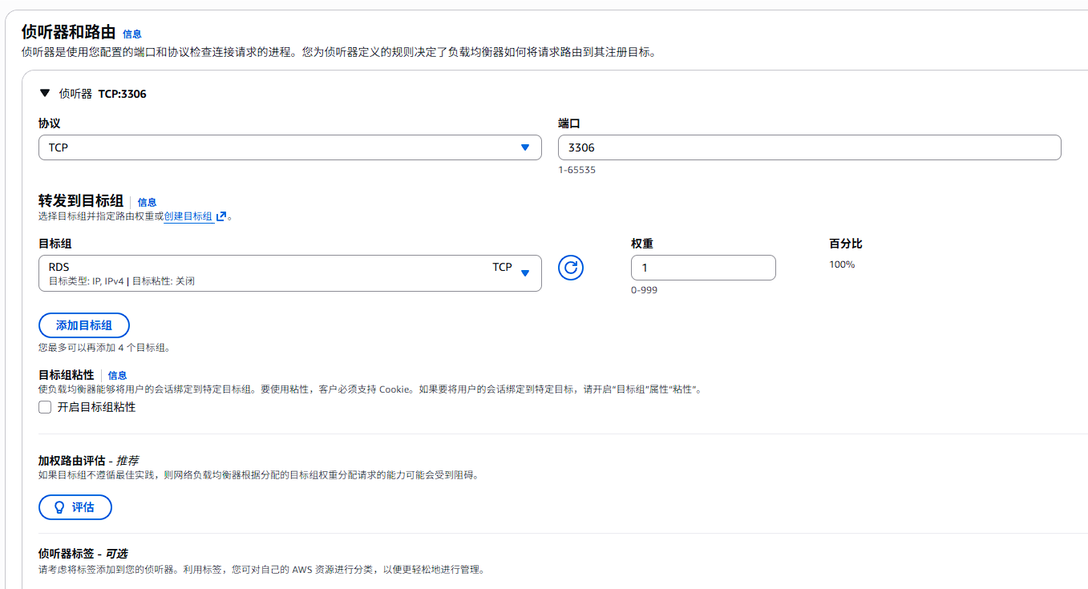Click the weight input showing 1
1088x589 pixels.
[x=703, y=267]
